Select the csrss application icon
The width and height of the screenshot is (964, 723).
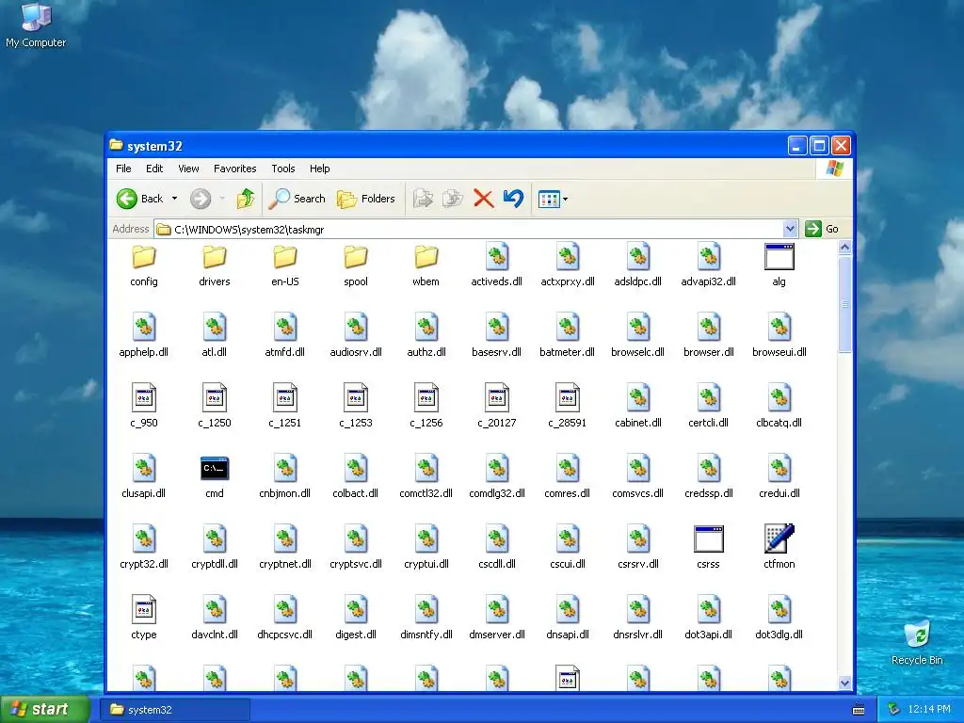pyautogui.click(x=708, y=549)
